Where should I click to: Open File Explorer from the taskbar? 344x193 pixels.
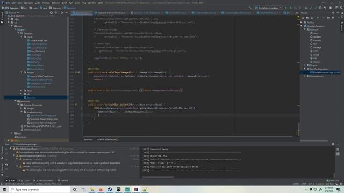(92, 189)
